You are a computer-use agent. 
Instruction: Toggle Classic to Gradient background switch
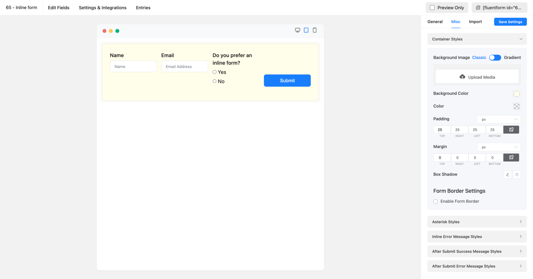(495, 57)
